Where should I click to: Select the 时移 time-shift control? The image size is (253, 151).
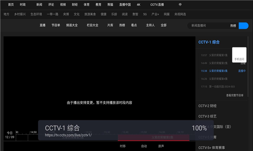pyautogui.click(x=123, y=146)
